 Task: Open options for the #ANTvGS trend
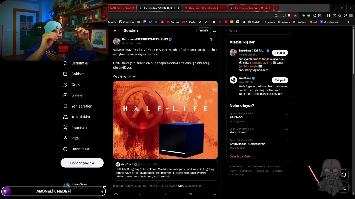(286, 114)
